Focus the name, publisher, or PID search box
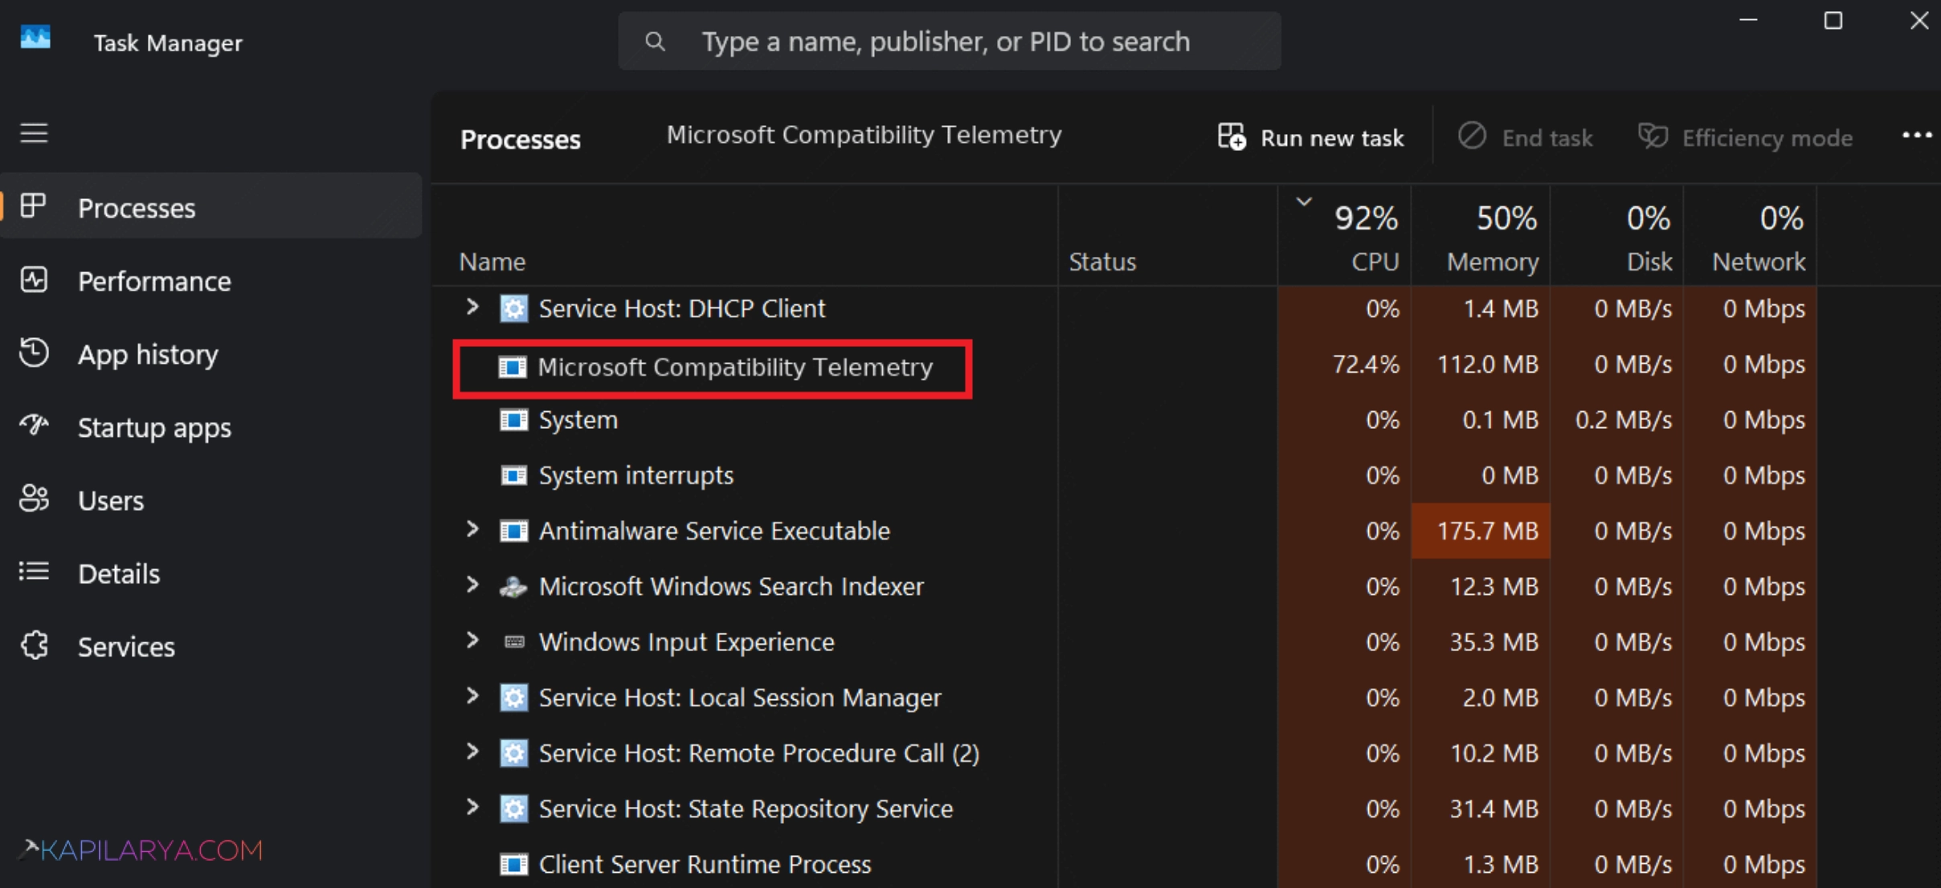Viewport: 1941px width, 888px height. click(950, 41)
